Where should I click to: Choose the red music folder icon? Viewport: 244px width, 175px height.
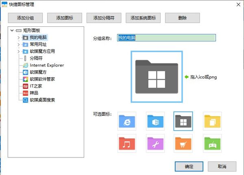click(127, 143)
